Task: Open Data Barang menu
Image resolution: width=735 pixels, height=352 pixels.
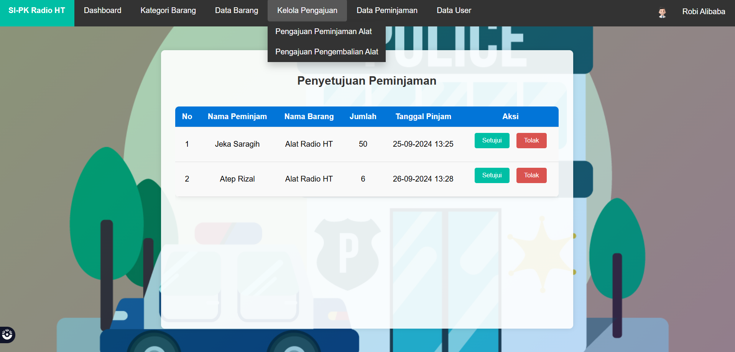Action: [x=237, y=11]
